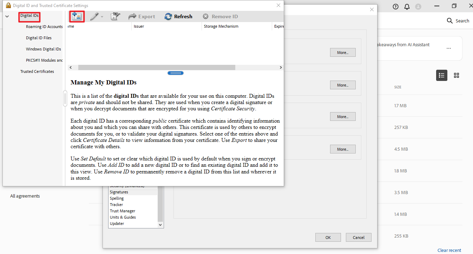The width and height of the screenshot is (473, 254).
Task: Choose Trust Manager in the preferences list
Action: (122, 211)
